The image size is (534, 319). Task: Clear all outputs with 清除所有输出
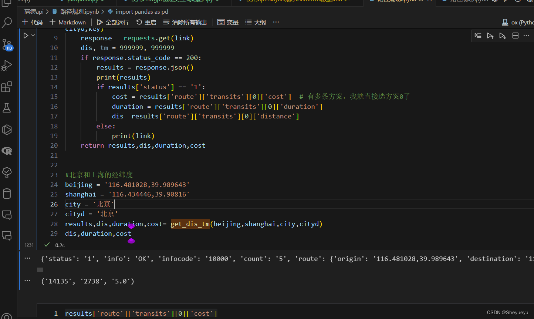click(185, 22)
